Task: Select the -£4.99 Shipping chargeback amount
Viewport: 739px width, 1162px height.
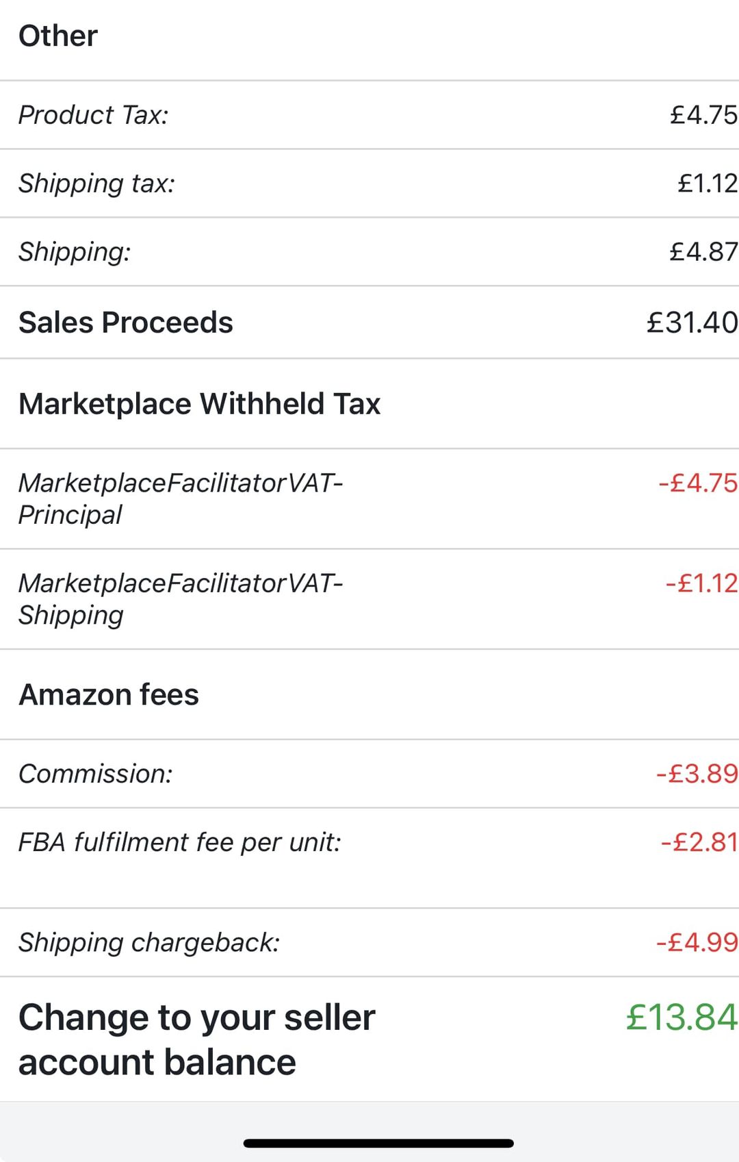Action: 697,942
